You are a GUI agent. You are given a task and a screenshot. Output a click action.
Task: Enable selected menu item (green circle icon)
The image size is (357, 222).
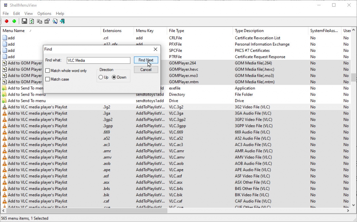click(x=14, y=21)
